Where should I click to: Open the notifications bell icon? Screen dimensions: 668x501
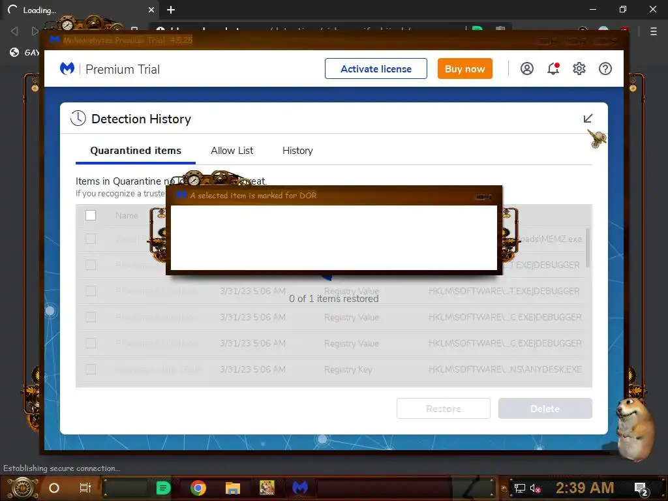(553, 68)
